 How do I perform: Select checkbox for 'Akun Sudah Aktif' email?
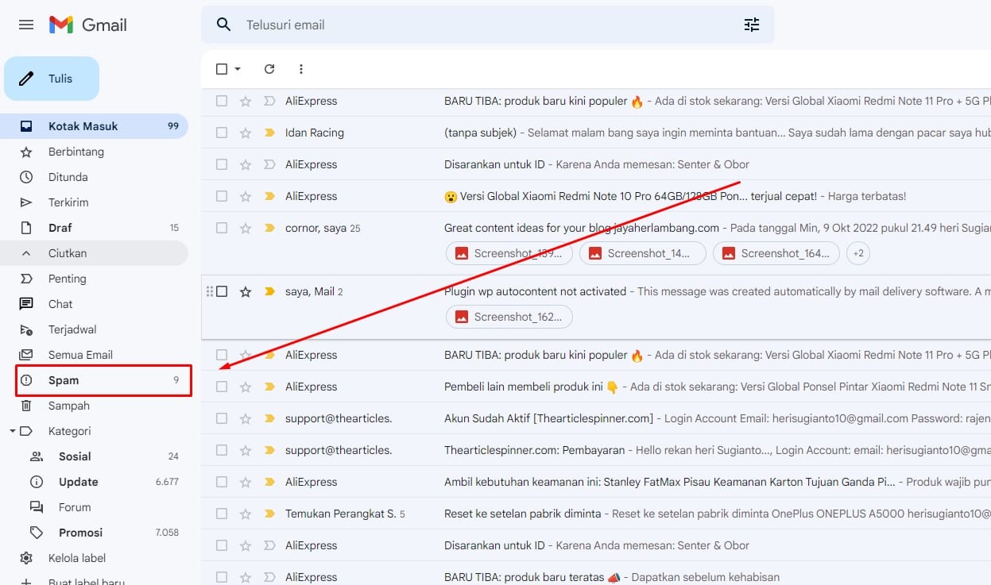pyautogui.click(x=222, y=418)
